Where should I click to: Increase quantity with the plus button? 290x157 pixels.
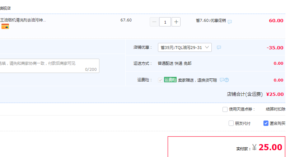click(x=176, y=22)
